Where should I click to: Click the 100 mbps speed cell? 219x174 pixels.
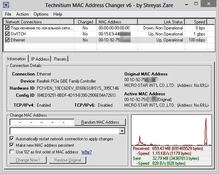[x=197, y=40]
